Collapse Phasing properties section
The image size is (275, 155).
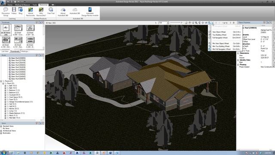(238, 65)
